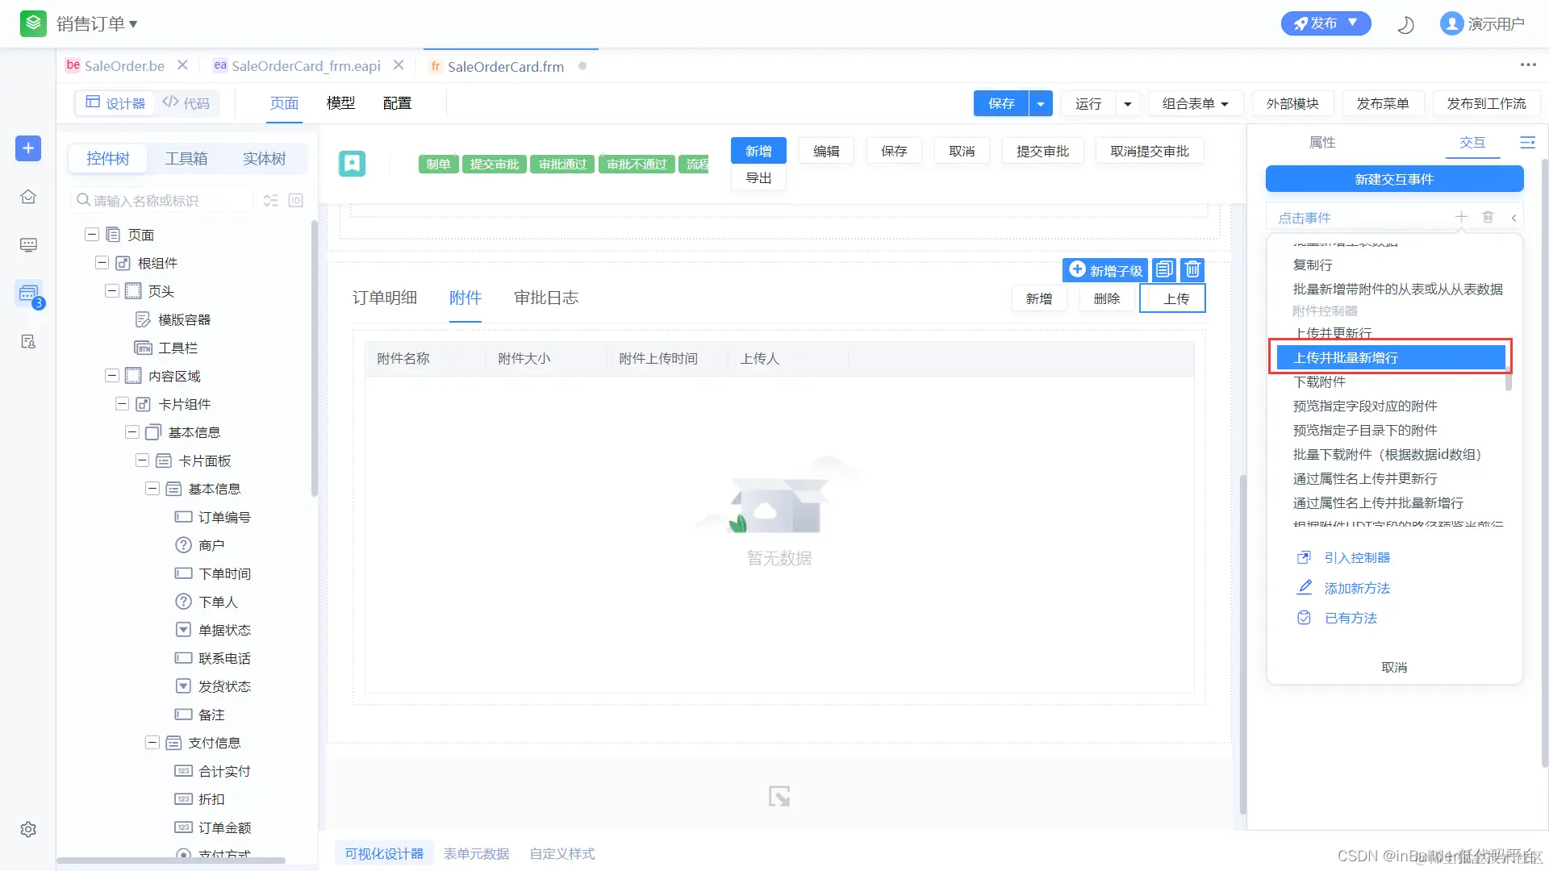Click the 引入控制器 link
This screenshot has height=871, width=1549.
pos(1356,558)
